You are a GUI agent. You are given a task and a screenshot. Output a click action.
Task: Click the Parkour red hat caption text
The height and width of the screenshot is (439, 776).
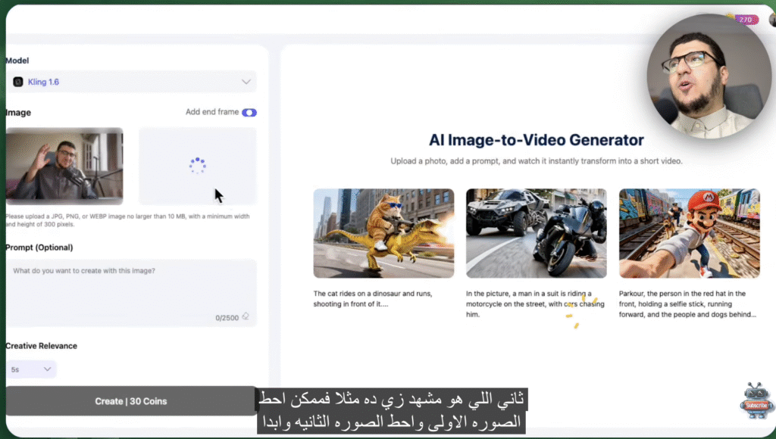click(687, 303)
